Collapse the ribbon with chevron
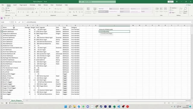The width and height of the screenshot is (193, 109). (191, 15)
